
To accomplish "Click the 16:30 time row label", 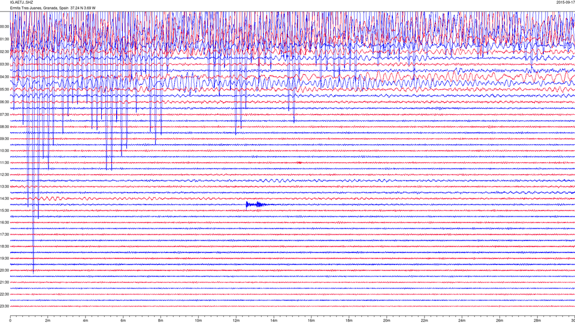I will coord(4,223).
